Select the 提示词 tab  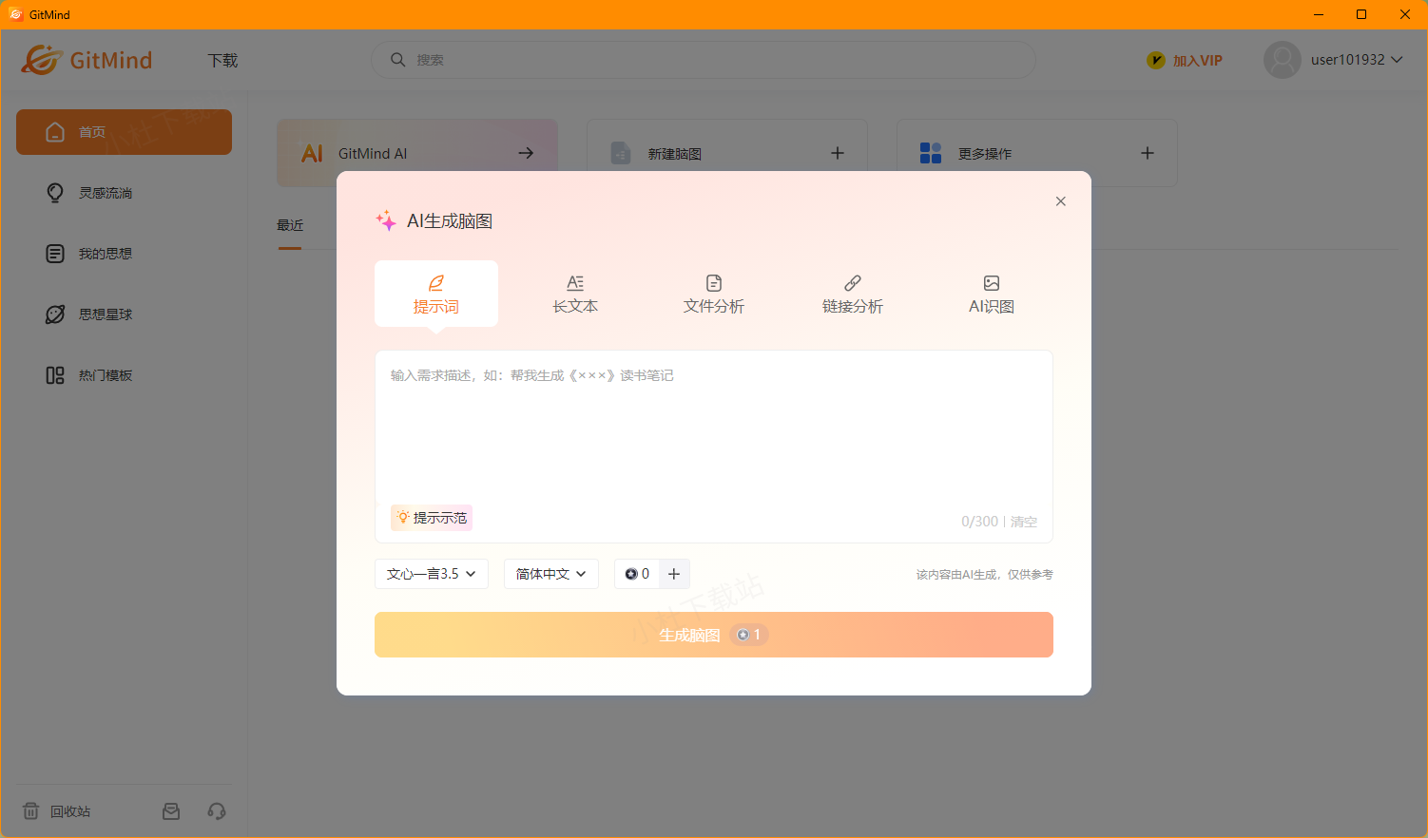coord(436,294)
